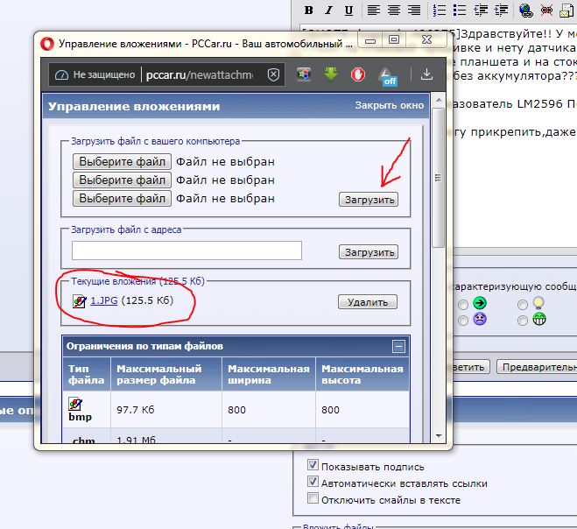Collapse the 'Ограничения по типам файлов' table
The width and height of the screenshot is (577, 529).
click(398, 346)
